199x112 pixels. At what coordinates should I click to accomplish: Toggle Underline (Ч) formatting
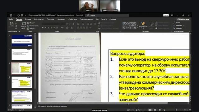pos(49,28)
